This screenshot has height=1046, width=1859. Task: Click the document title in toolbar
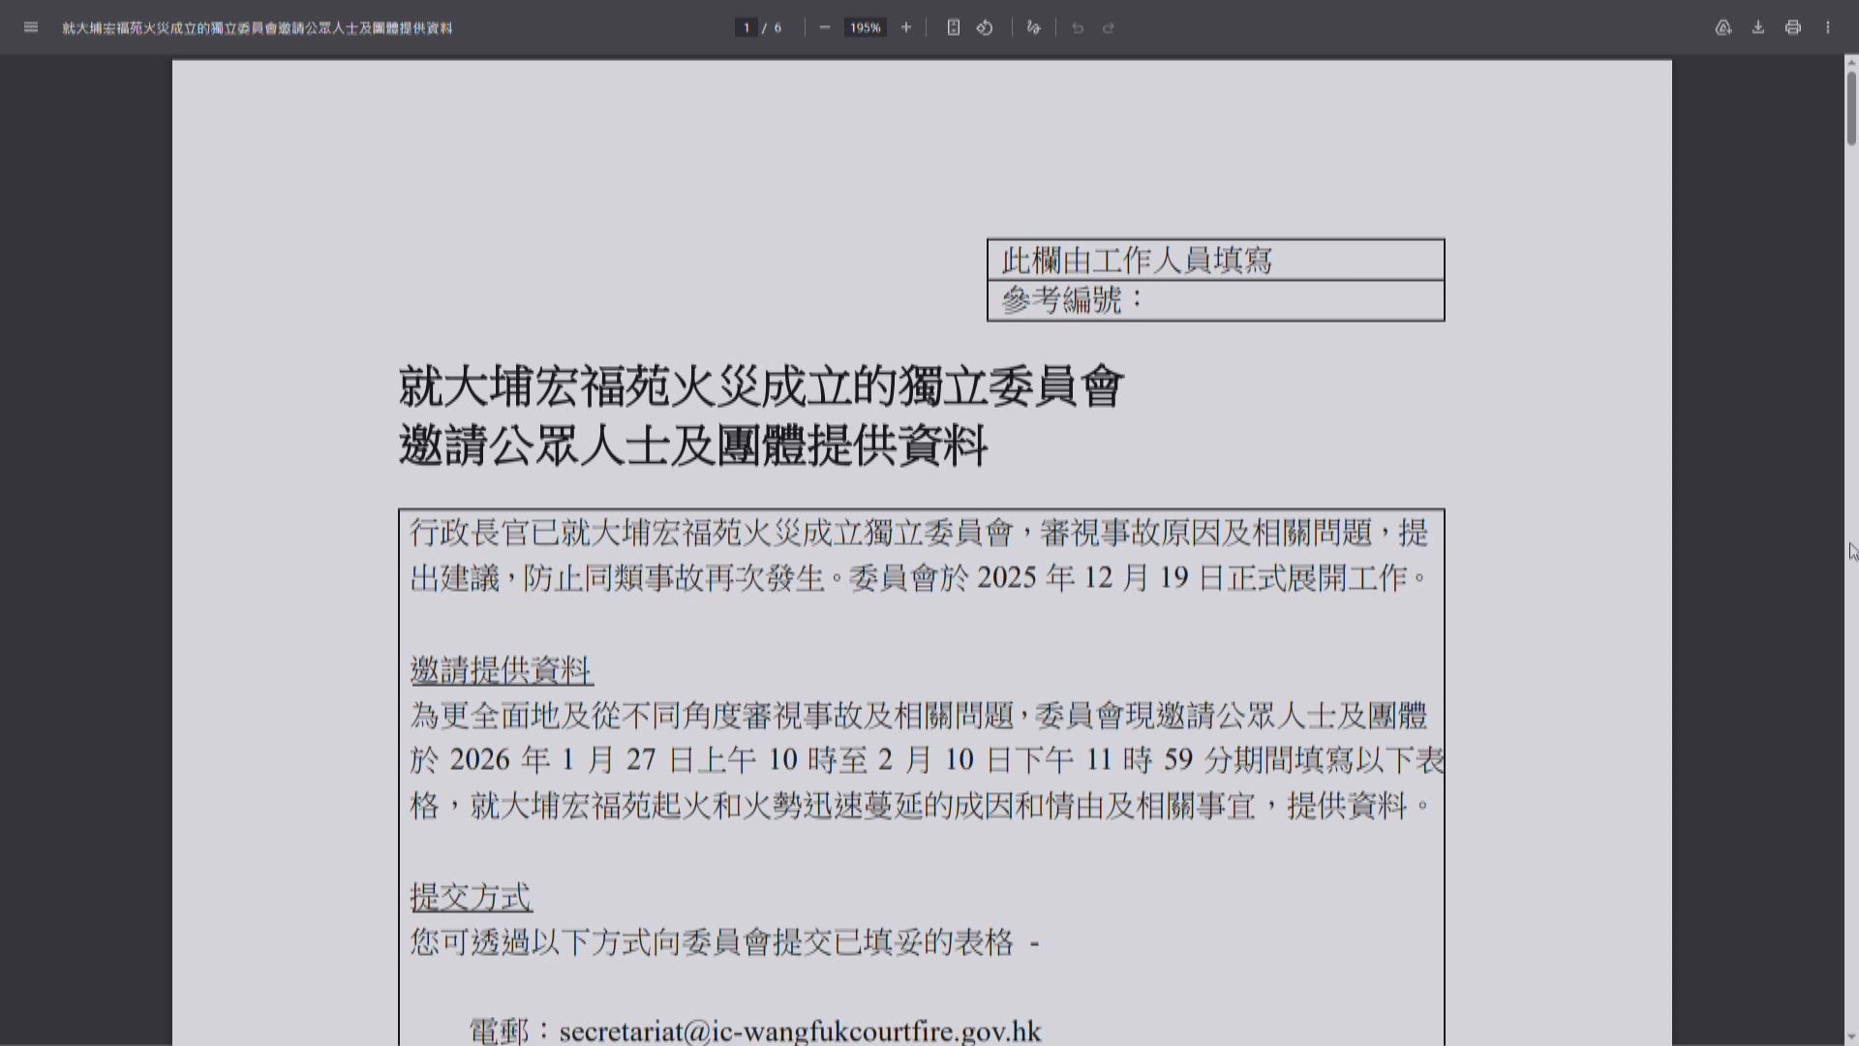click(258, 28)
